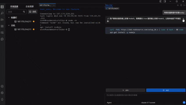Viewport: 186px width, 105px height.
Task: Click the terminal prompt cursor line
Action: 55,30
